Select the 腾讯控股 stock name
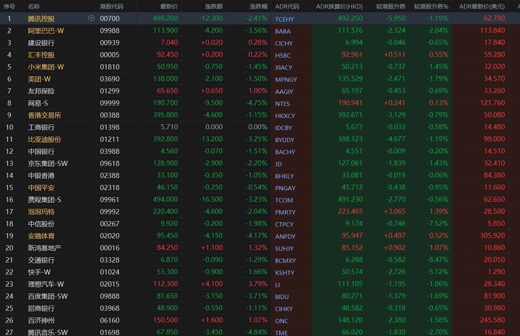This screenshot has width=520, height=336. point(41,18)
